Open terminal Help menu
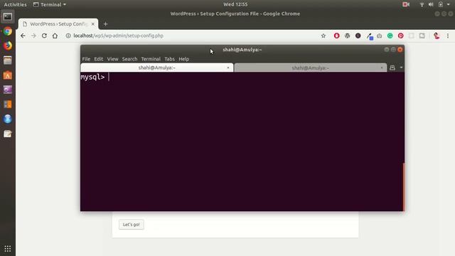The height and width of the screenshot is (256, 455). pyautogui.click(x=183, y=59)
